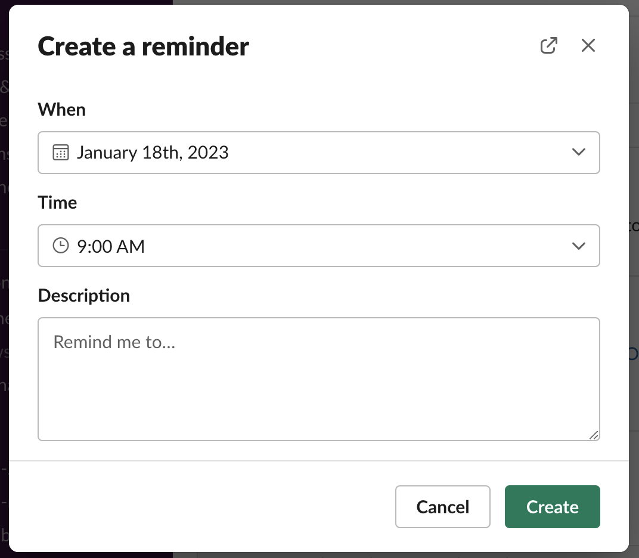The width and height of the screenshot is (639, 558).
Task: Expand the date dropdown chevron
Action: [578, 152]
